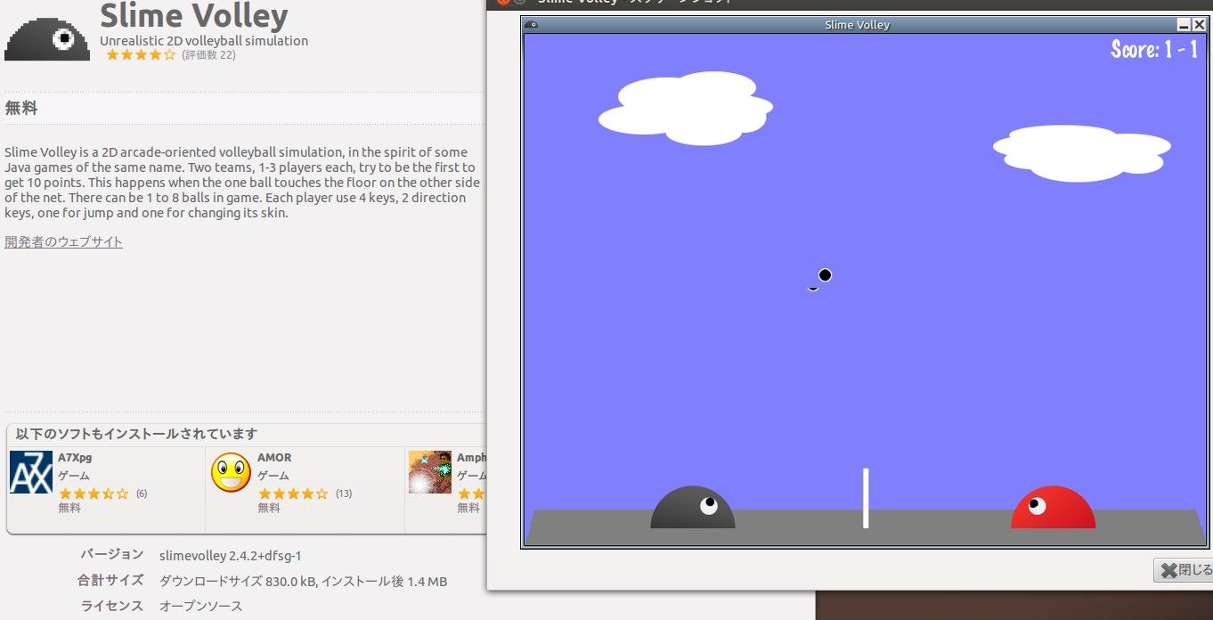Click the 'オープンソース' license value
This screenshot has width=1213, height=620.
click(x=201, y=607)
